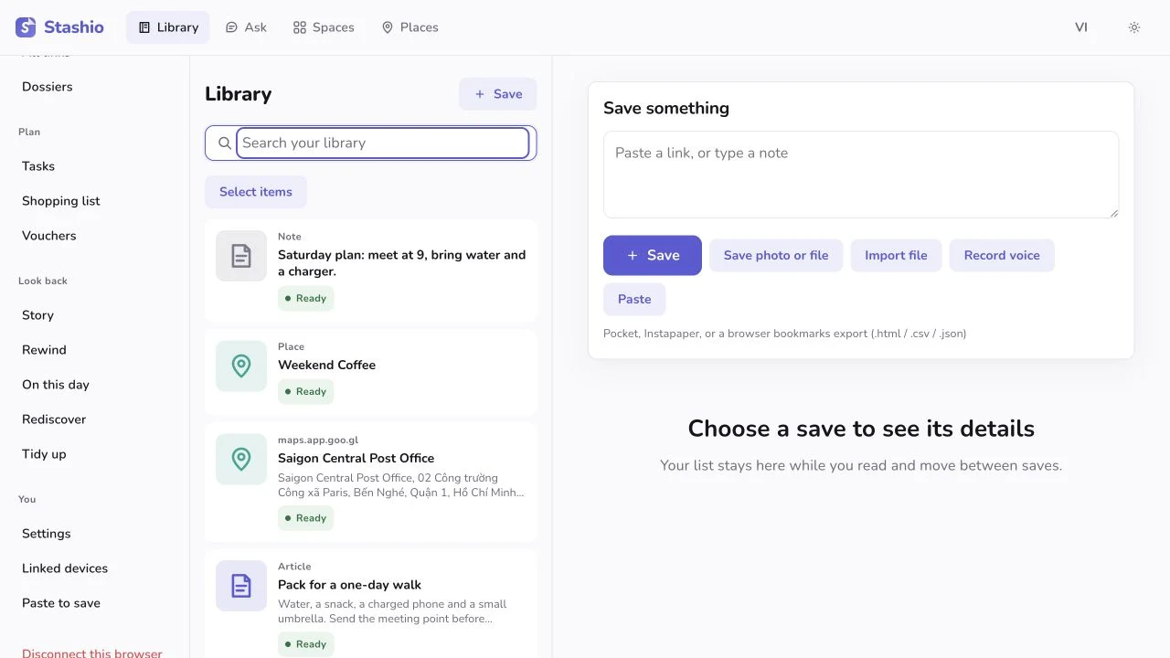Screen dimensions: 1170x658
Task: Open the Saturday plan note icon
Action: point(241,256)
